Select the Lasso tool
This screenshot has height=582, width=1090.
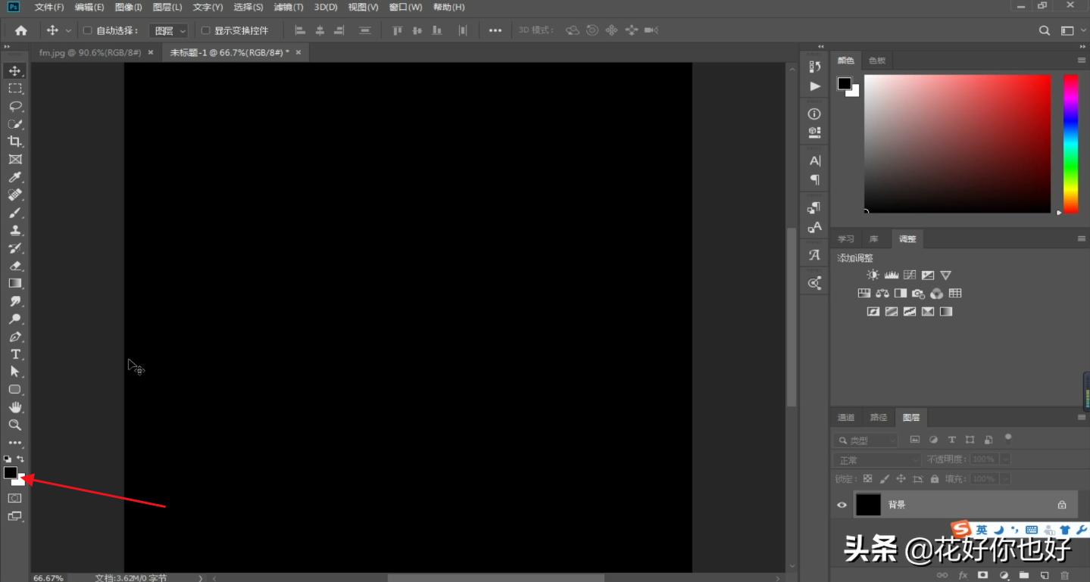point(15,106)
